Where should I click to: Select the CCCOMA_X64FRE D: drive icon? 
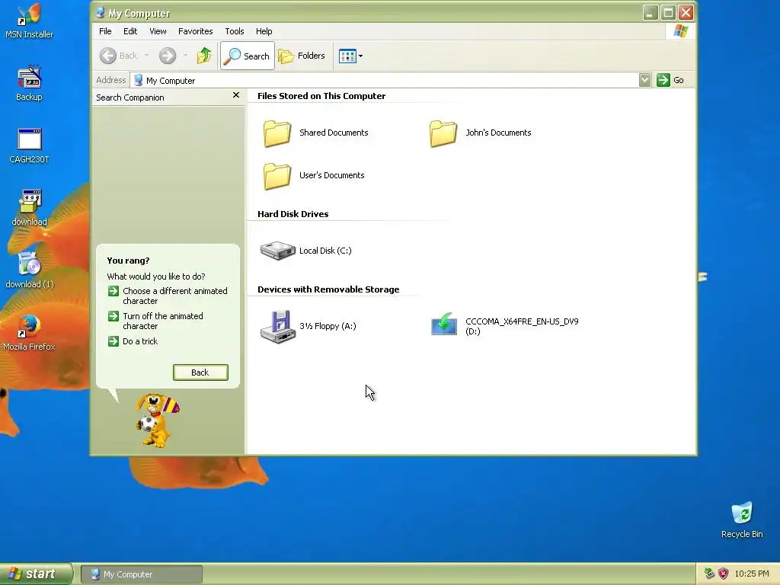coord(444,324)
